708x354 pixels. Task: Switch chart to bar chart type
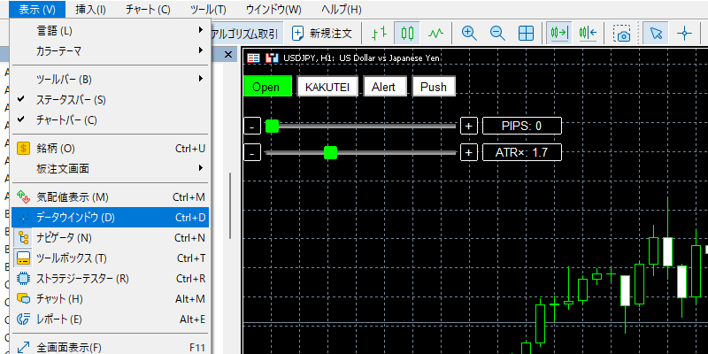379,34
